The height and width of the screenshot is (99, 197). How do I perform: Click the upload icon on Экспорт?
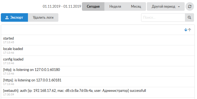coord(7,17)
